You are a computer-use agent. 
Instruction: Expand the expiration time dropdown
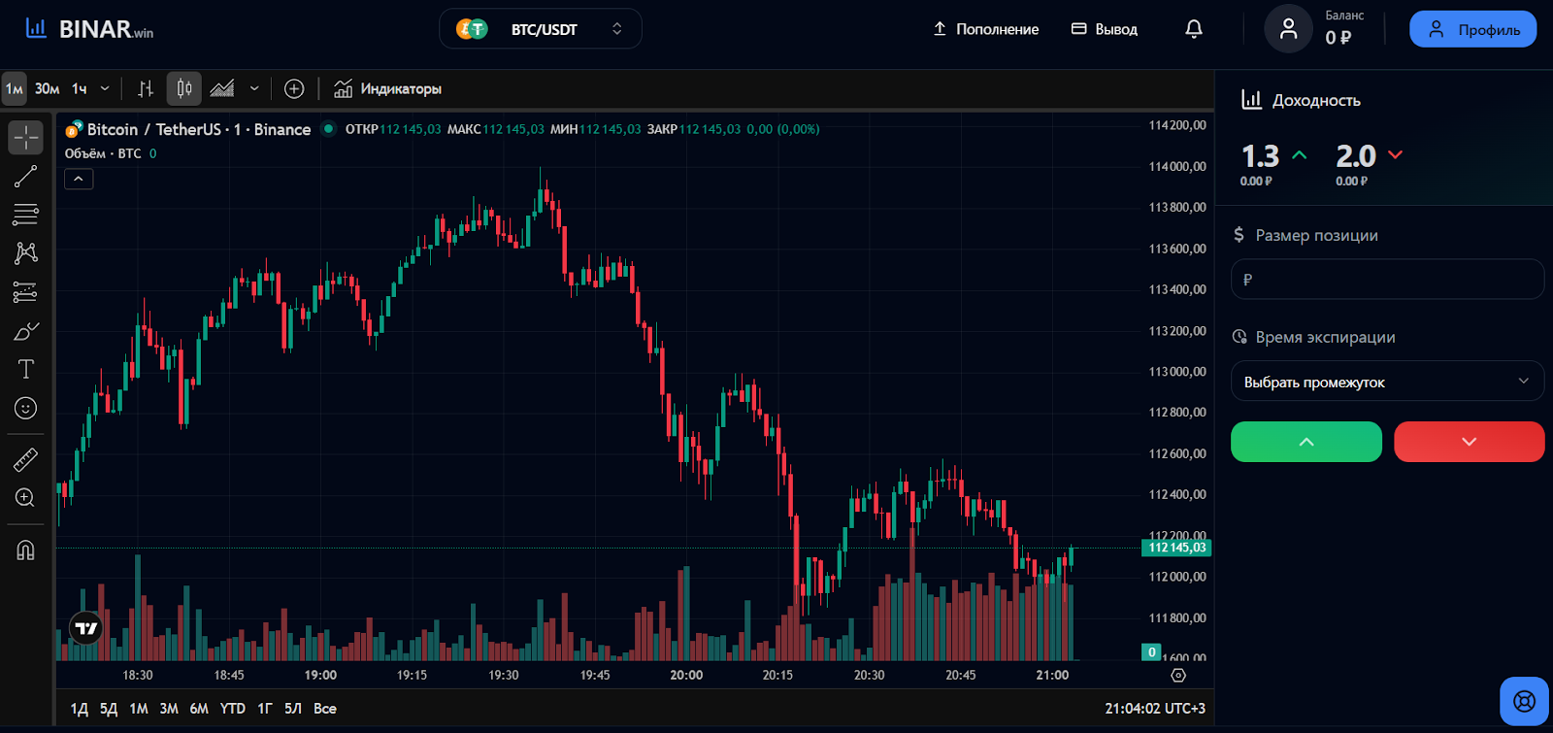tap(1387, 382)
